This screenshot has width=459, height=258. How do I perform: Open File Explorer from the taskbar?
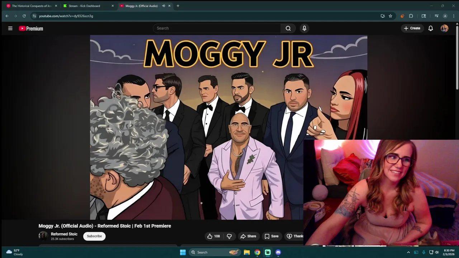click(x=247, y=252)
